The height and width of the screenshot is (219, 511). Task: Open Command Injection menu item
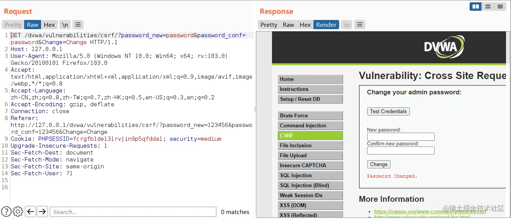310,125
